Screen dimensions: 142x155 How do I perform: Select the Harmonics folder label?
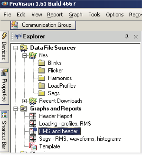60,78
